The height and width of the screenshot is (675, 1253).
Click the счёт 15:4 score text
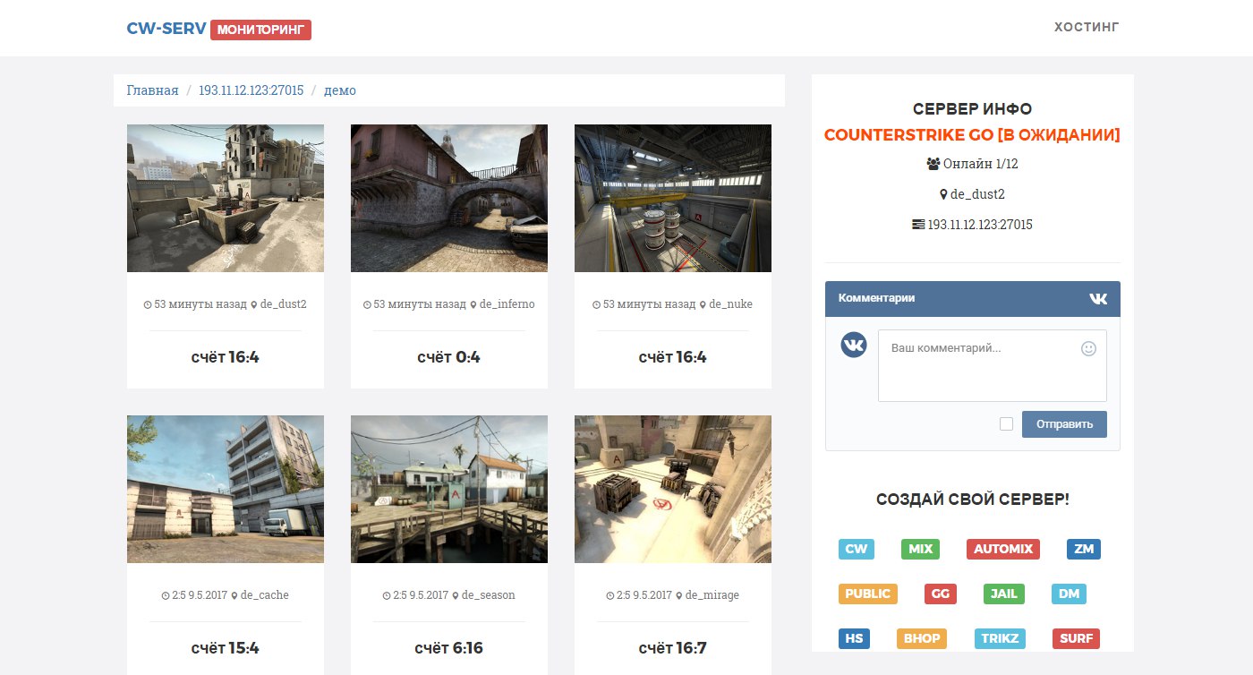pyautogui.click(x=226, y=648)
